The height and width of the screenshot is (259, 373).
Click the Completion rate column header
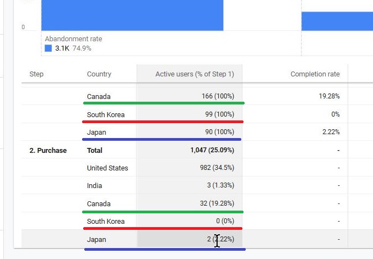tap(315, 74)
